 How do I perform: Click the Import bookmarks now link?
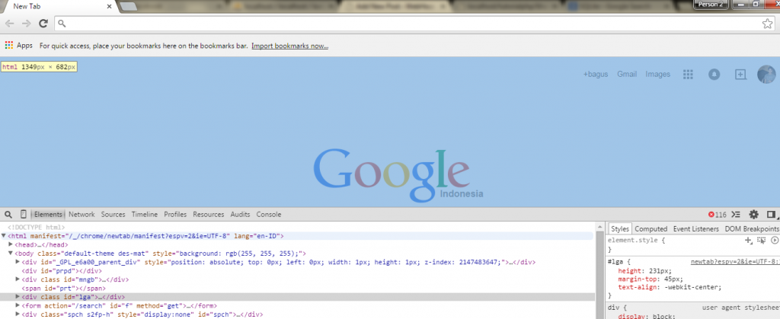[289, 46]
